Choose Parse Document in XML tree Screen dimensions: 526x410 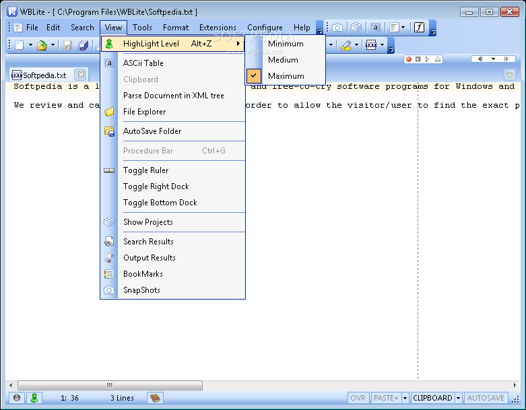[173, 96]
